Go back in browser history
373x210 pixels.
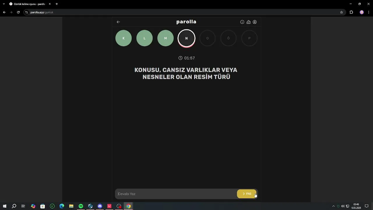pos(4,12)
